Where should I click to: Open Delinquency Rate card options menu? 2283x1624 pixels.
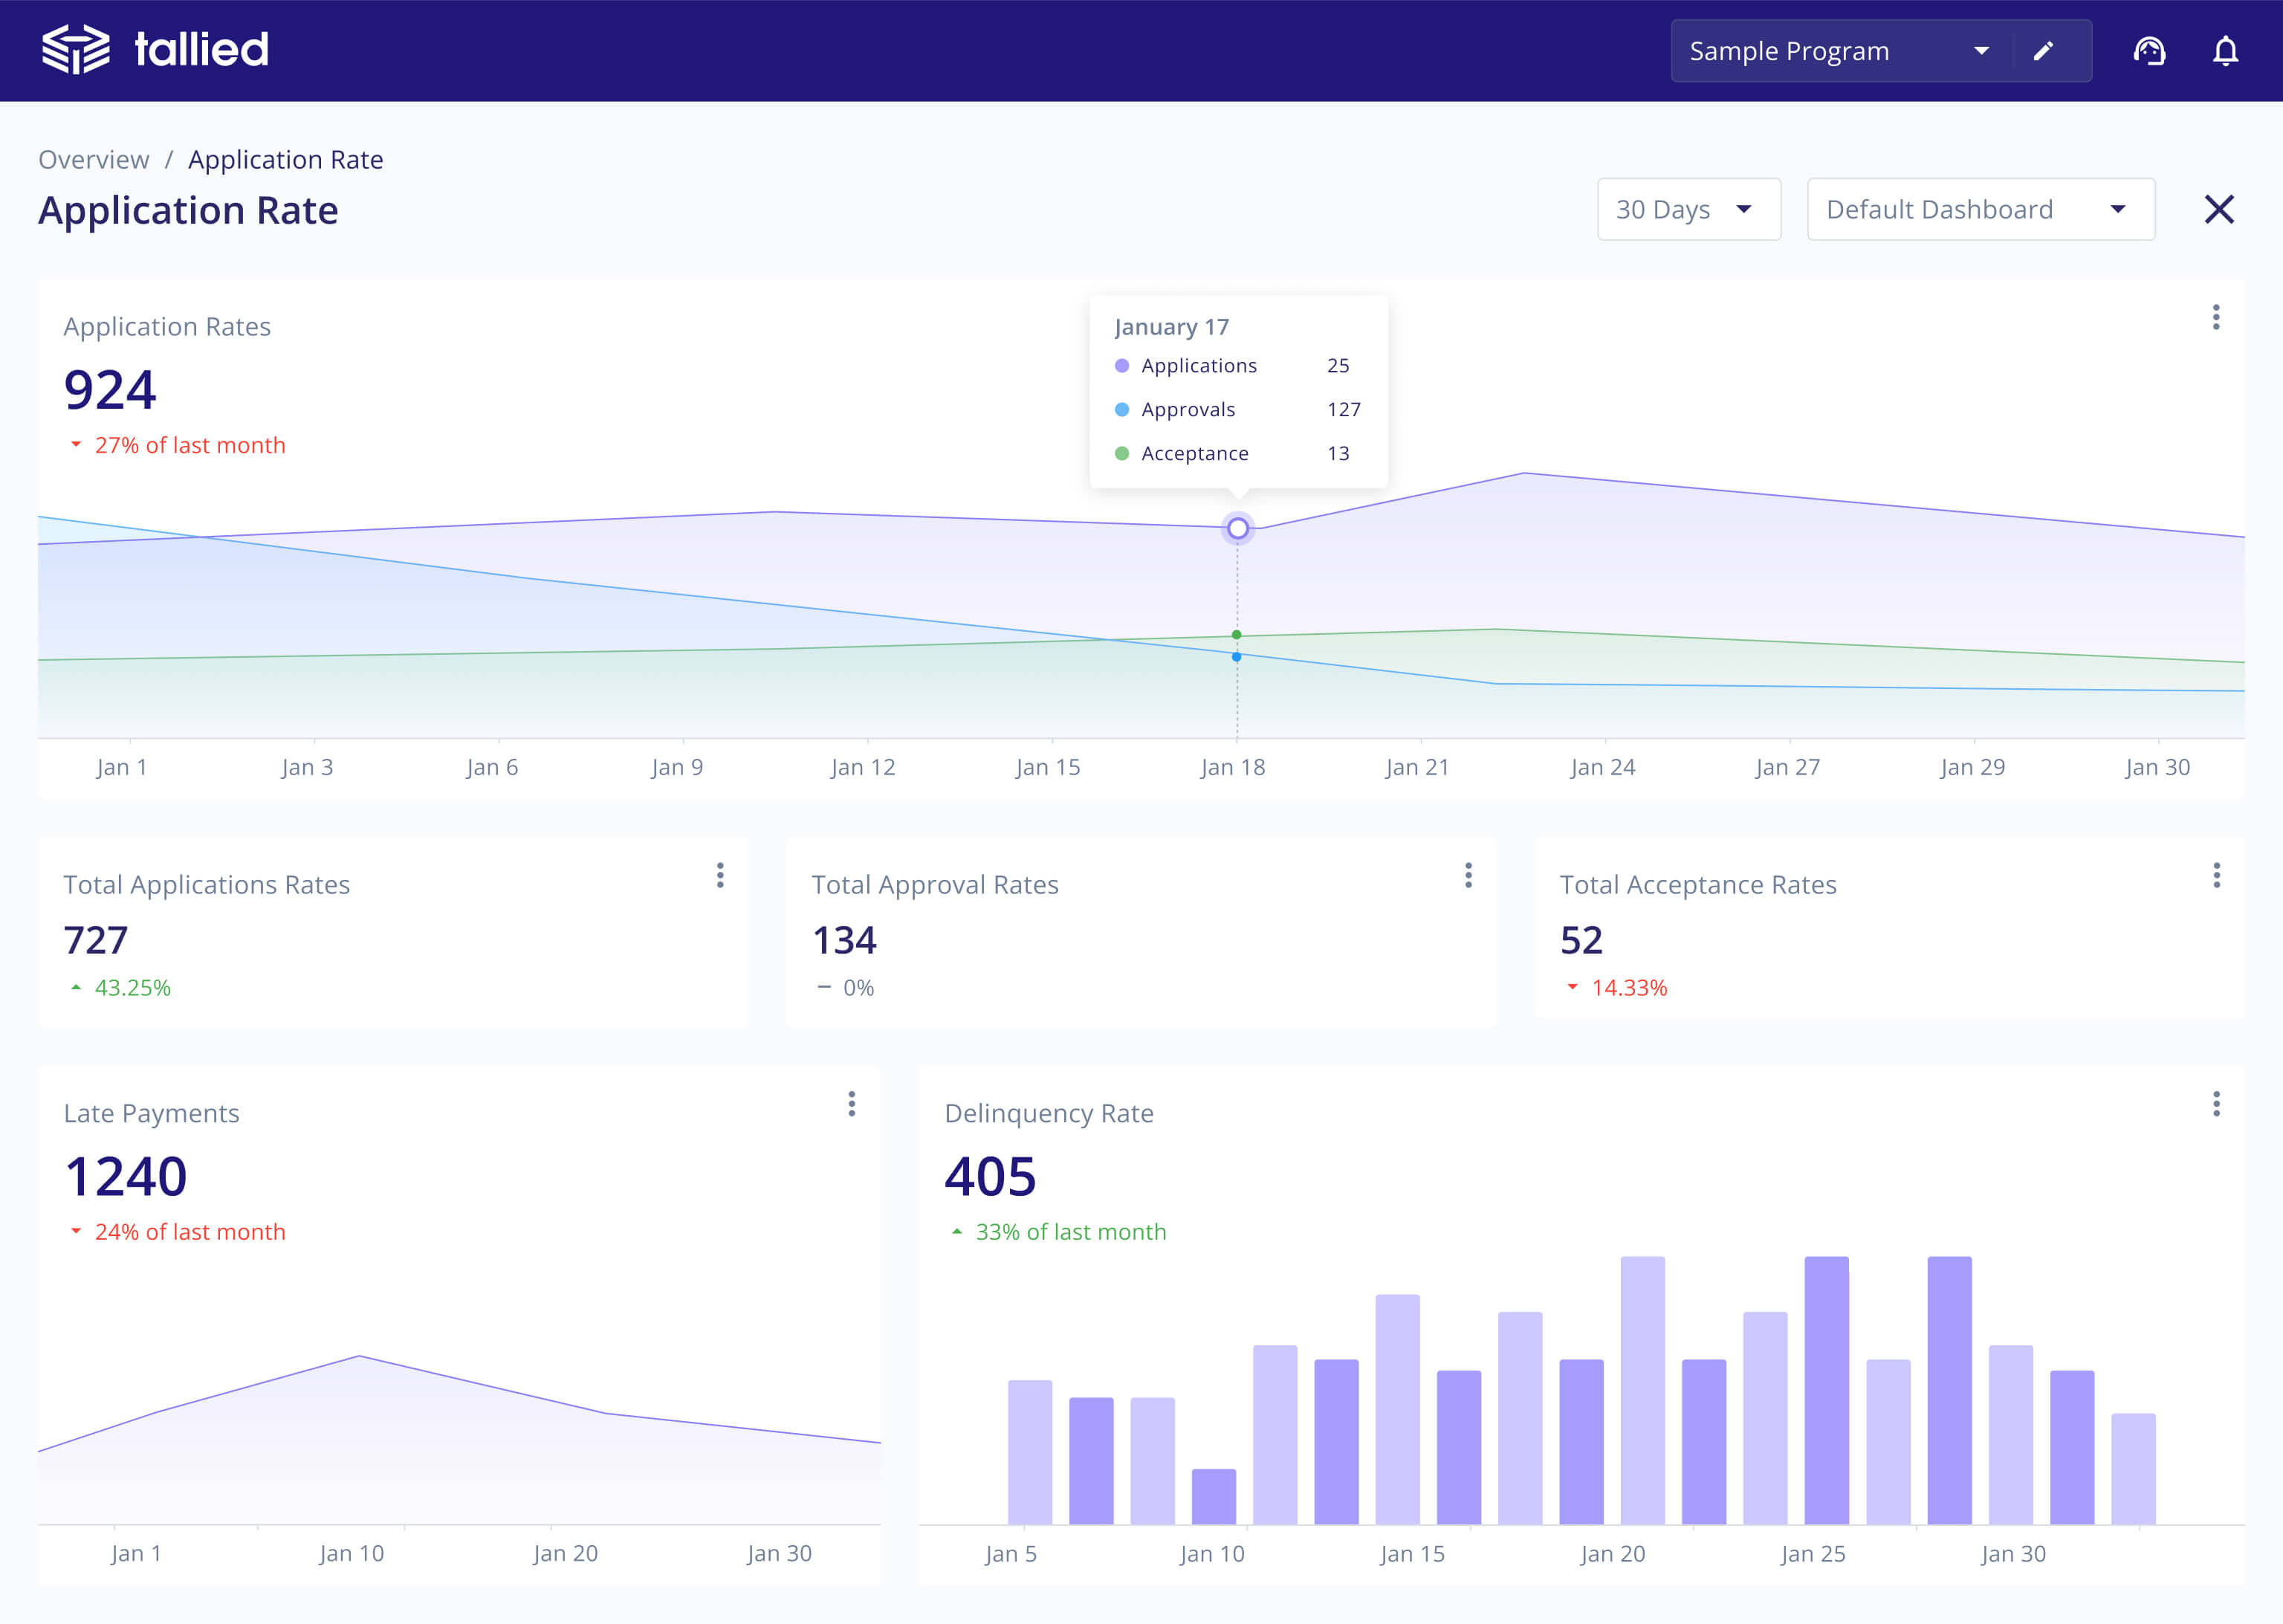[x=2216, y=1104]
